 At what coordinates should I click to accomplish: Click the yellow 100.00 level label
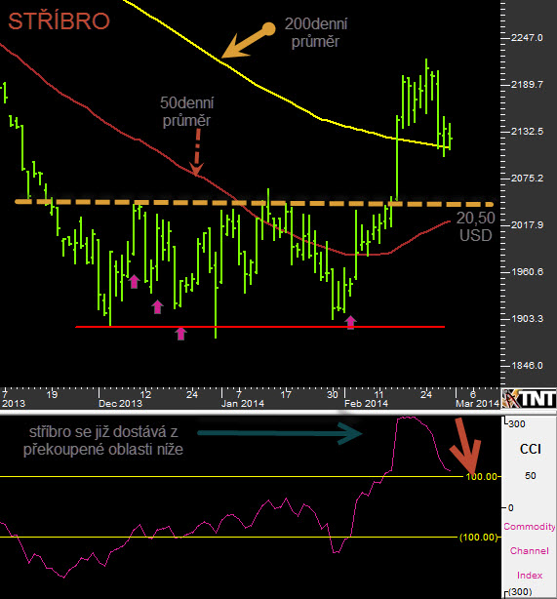(481, 476)
